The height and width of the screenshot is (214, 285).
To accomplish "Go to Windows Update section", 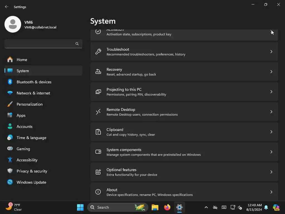I will pyautogui.click(x=43, y=182).
